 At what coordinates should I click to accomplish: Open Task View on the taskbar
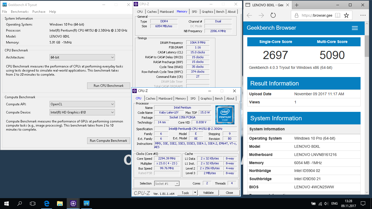(x=32, y=203)
